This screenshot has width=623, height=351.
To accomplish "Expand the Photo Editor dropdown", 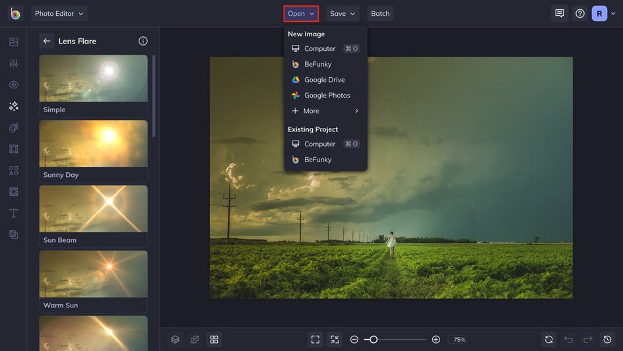I will (59, 13).
